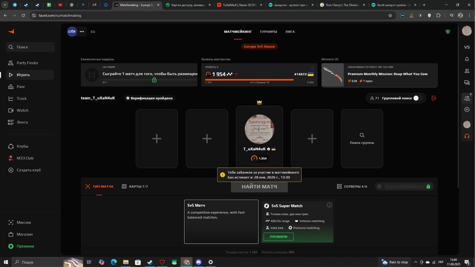Add a player in slot right of T_uXaN4uK
The height and width of the screenshot is (267, 475).
pos(312,139)
